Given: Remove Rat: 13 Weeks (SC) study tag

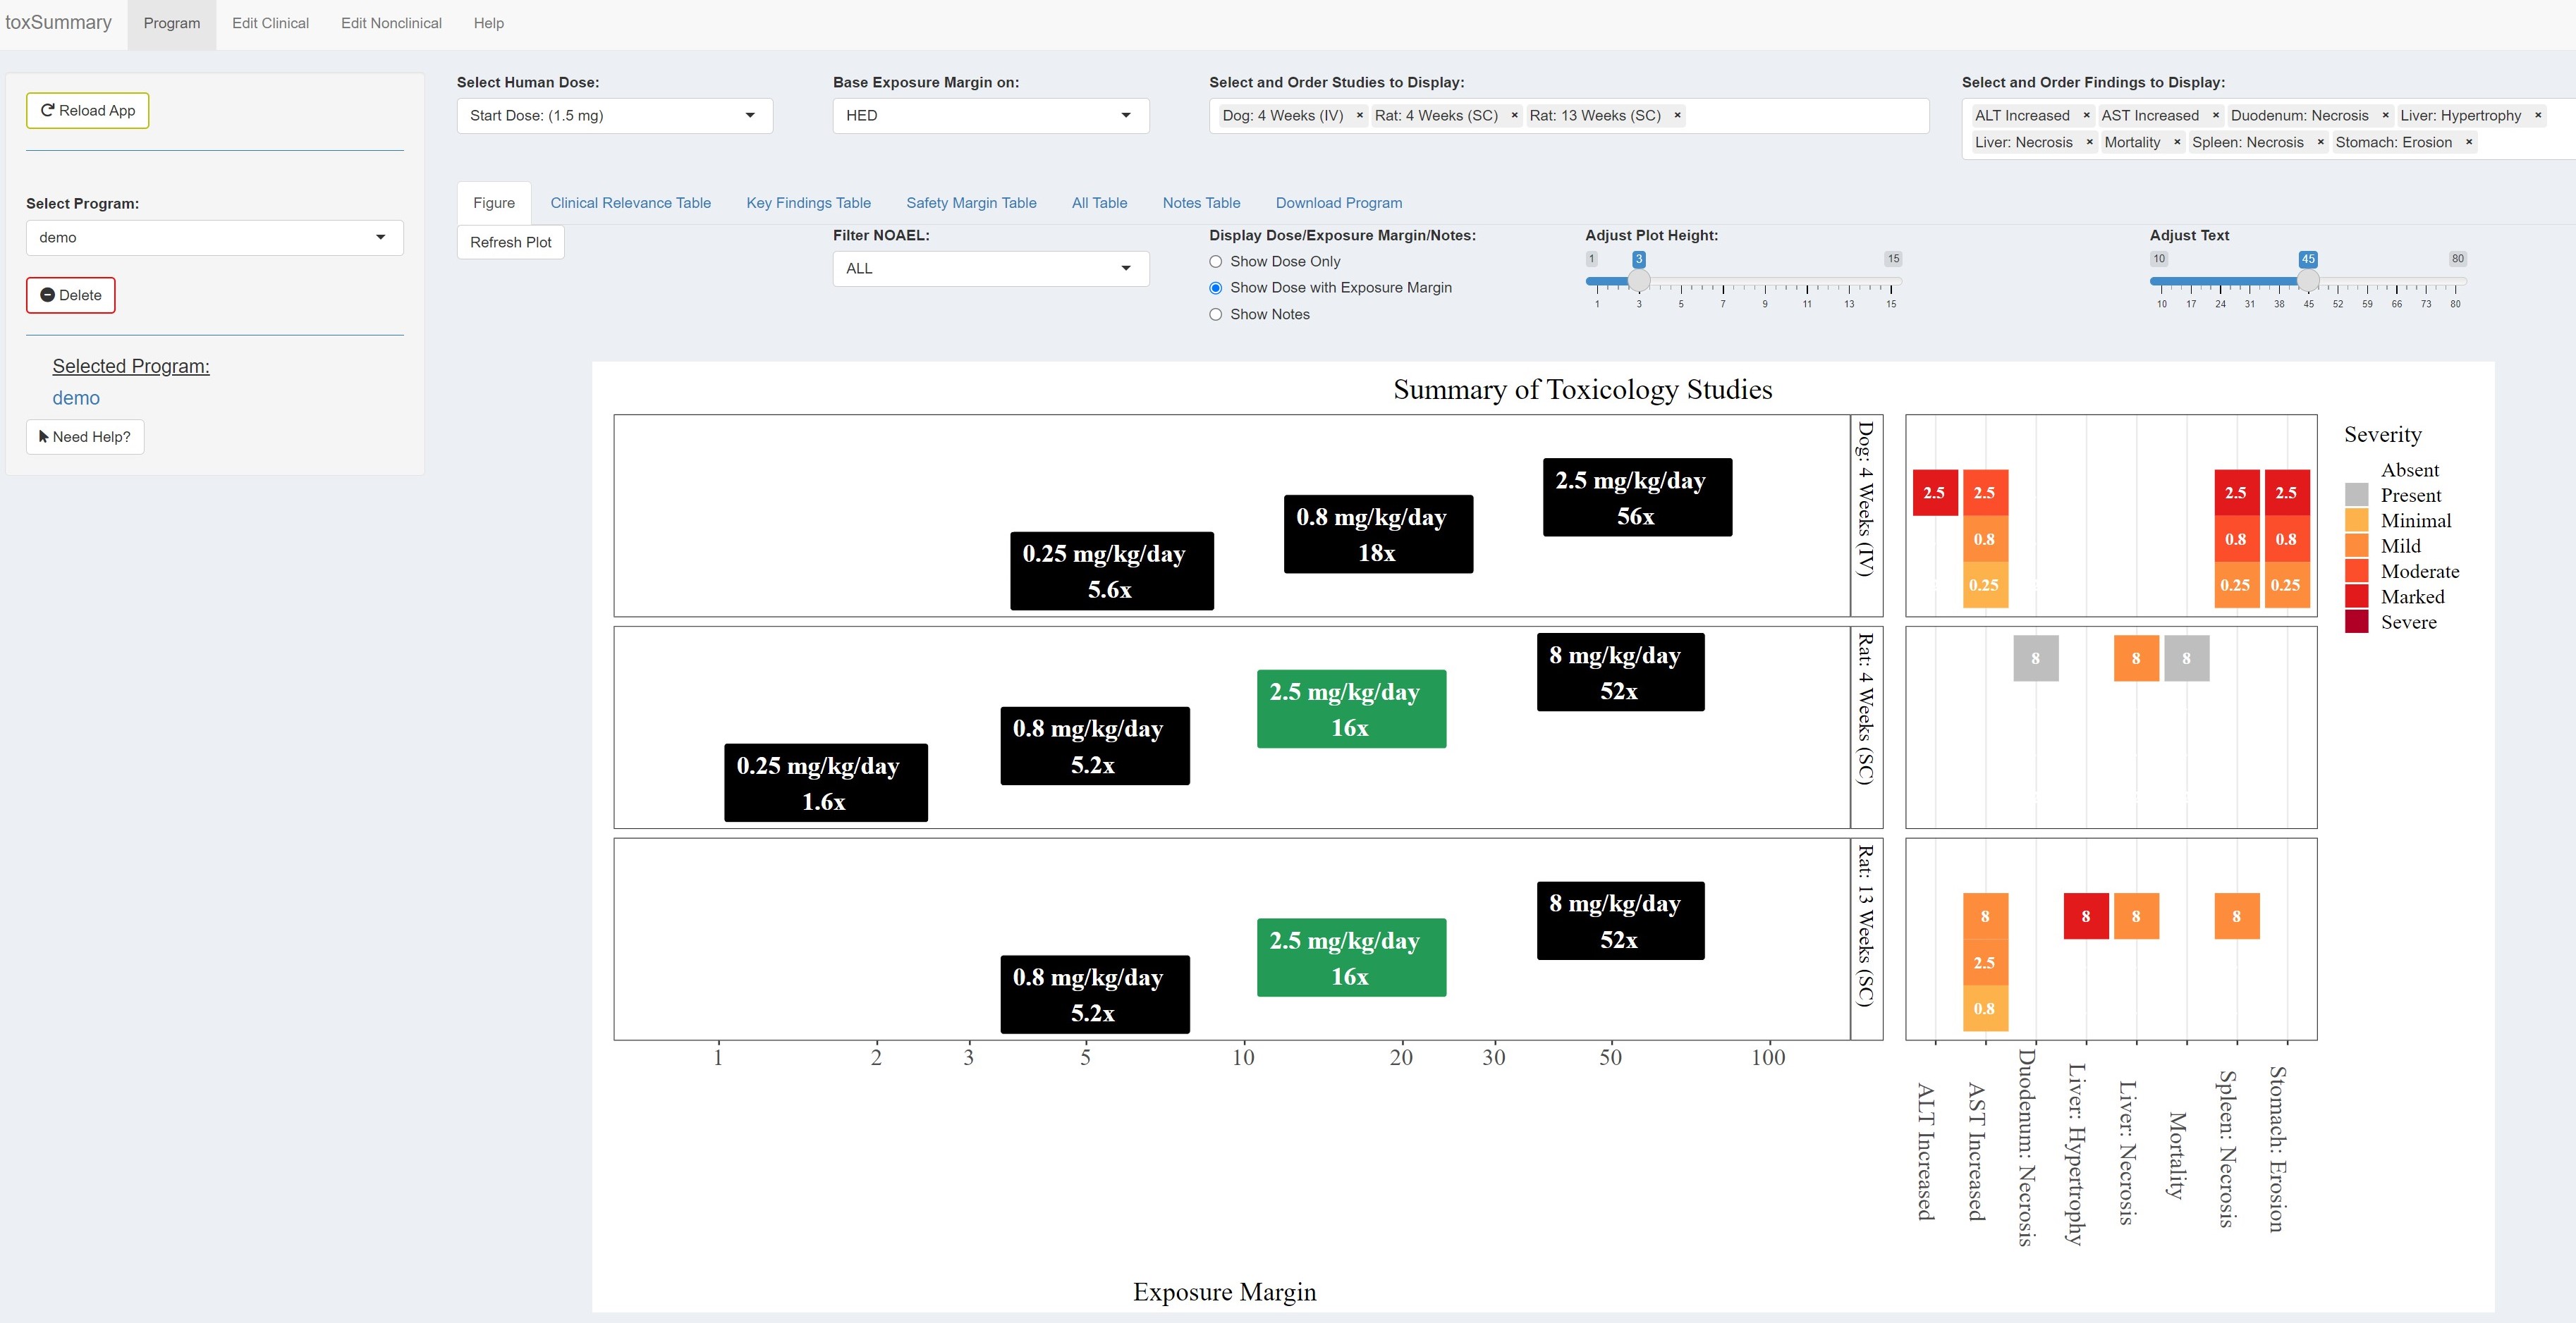Looking at the screenshot, I should coord(1677,116).
